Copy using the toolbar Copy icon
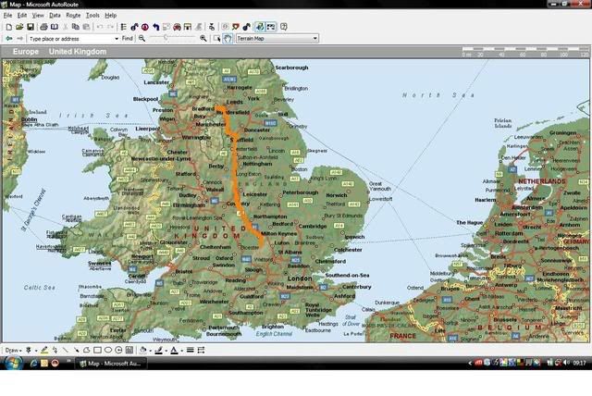 coord(76,27)
